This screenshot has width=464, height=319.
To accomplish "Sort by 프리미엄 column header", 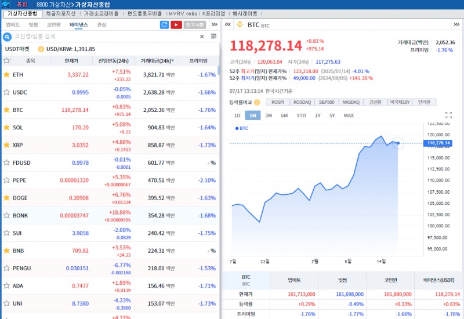I will tap(198, 61).
